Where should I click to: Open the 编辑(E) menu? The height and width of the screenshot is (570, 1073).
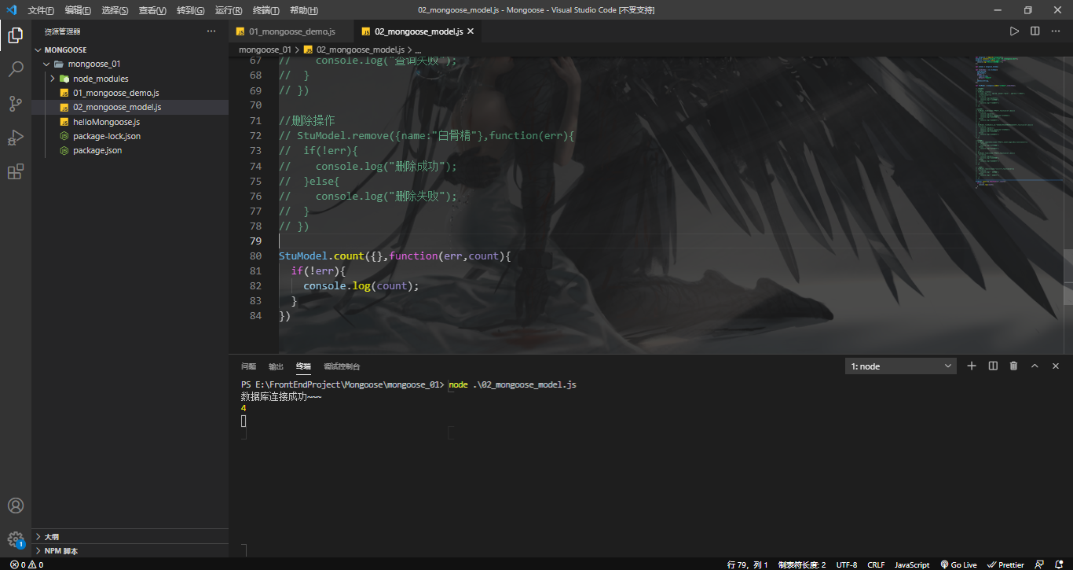(x=78, y=10)
